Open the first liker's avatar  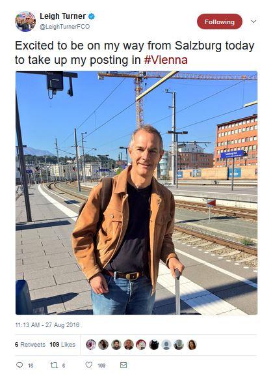coord(91,345)
